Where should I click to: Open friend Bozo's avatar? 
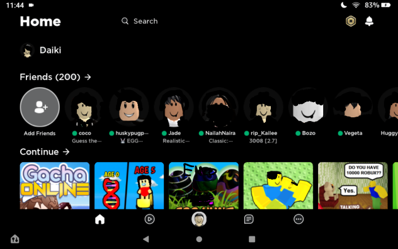click(x=308, y=107)
